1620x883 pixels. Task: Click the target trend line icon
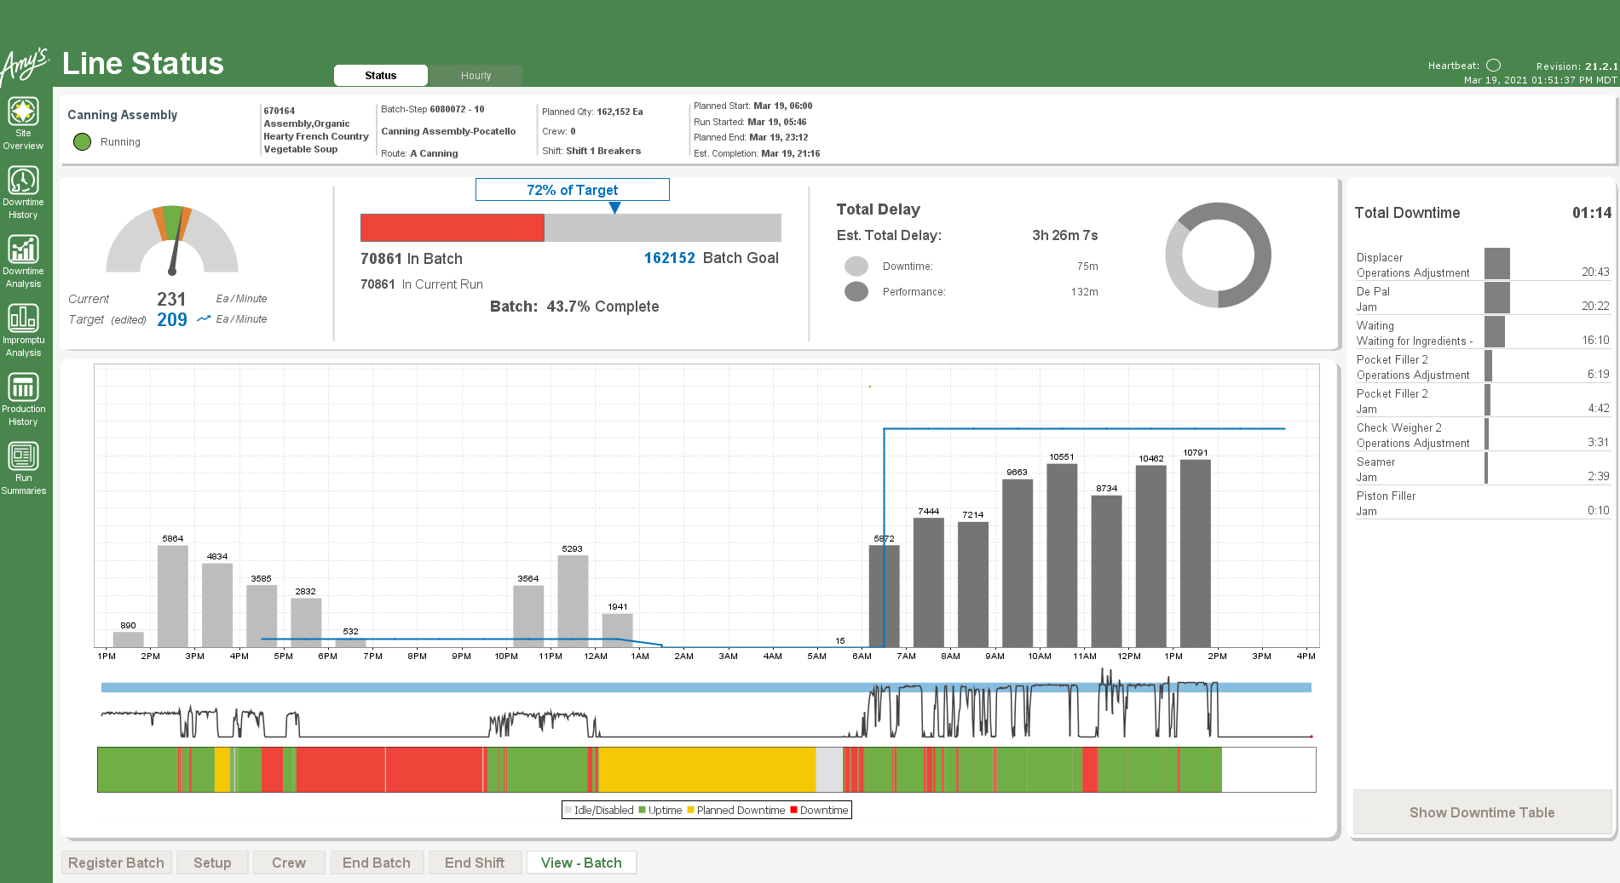pos(204,319)
